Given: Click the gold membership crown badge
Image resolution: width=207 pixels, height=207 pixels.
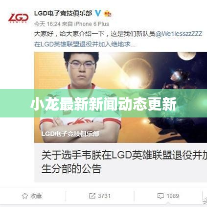Looking at the screenshot, I should click(108, 14).
